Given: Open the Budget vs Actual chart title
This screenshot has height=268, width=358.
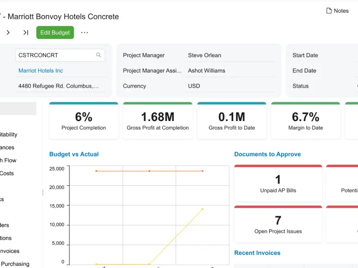Looking at the screenshot, I should pos(74,154).
